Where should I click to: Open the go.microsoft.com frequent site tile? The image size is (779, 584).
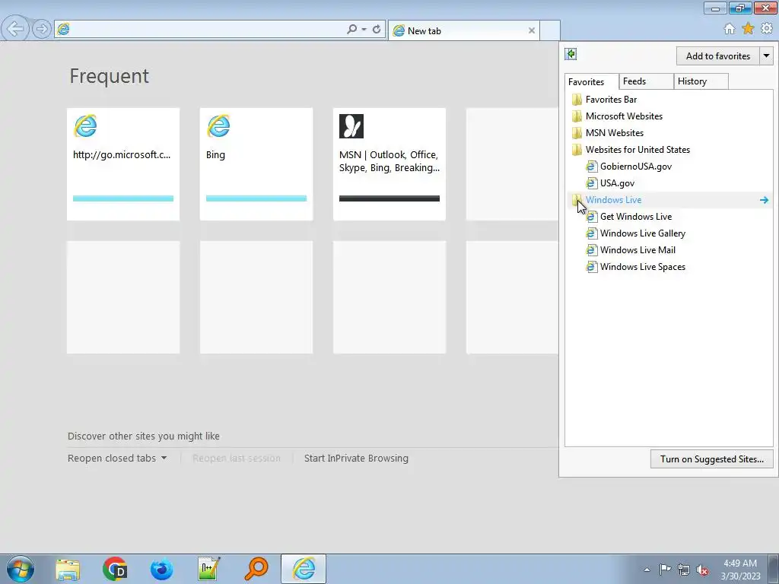[123, 164]
